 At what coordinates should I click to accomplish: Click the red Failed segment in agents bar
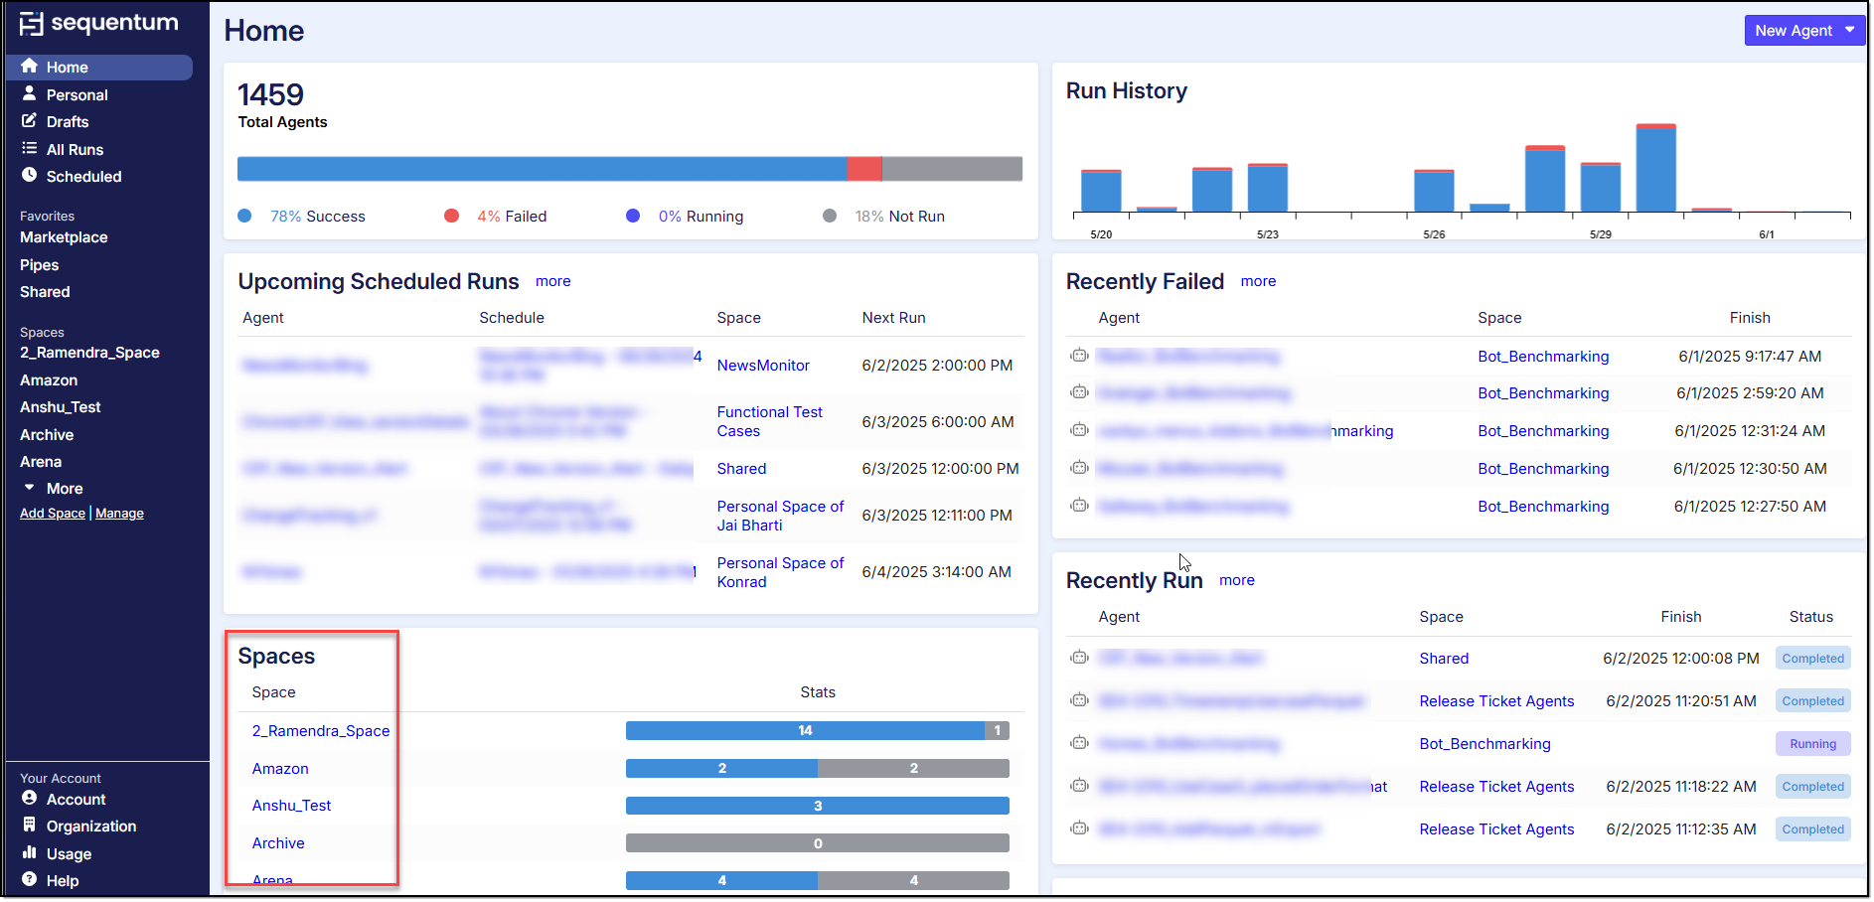coord(863,169)
